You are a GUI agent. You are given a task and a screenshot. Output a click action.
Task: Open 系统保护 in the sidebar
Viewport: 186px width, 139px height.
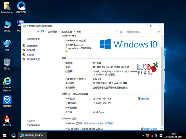click(x=31, y=55)
